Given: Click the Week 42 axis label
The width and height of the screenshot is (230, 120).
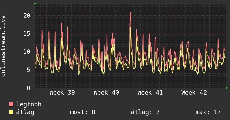Looking at the screenshot, I should pyautogui.click(x=194, y=93).
